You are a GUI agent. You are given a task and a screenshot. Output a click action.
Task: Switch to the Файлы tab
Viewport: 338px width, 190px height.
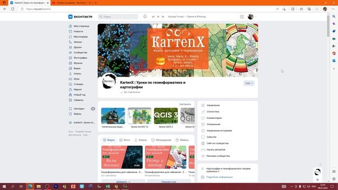[x=182, y=140]
